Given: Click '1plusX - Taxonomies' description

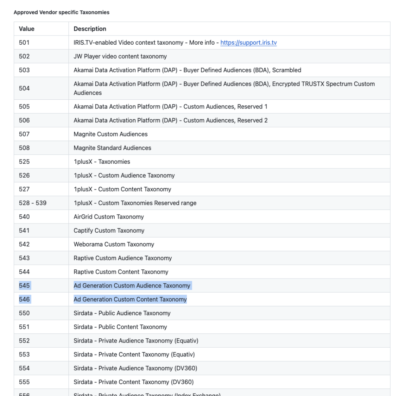Looking at the screenshot, I should (x=102, y=162).
